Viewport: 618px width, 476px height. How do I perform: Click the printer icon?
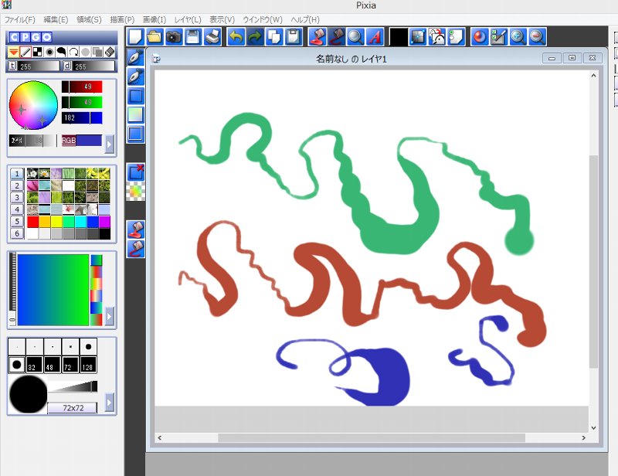coord(211,36)
